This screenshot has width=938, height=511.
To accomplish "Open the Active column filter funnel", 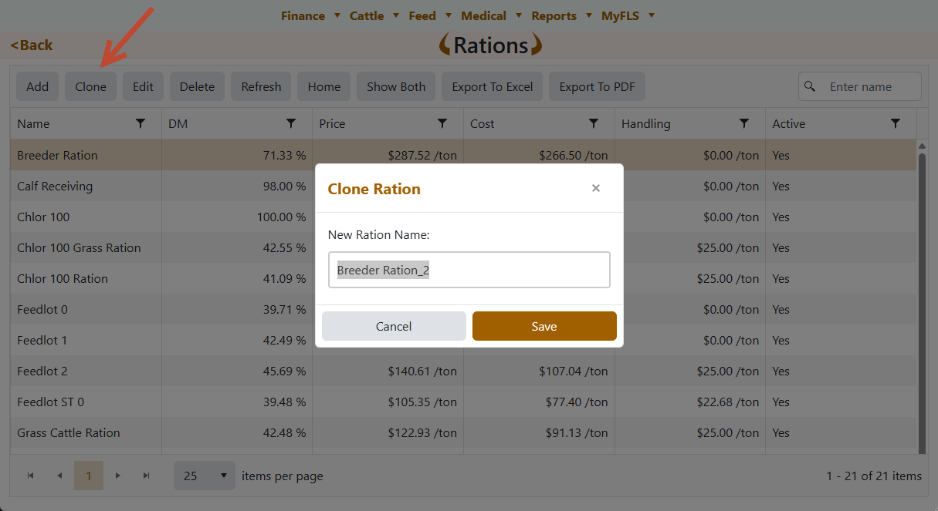I will pos(896,123).
